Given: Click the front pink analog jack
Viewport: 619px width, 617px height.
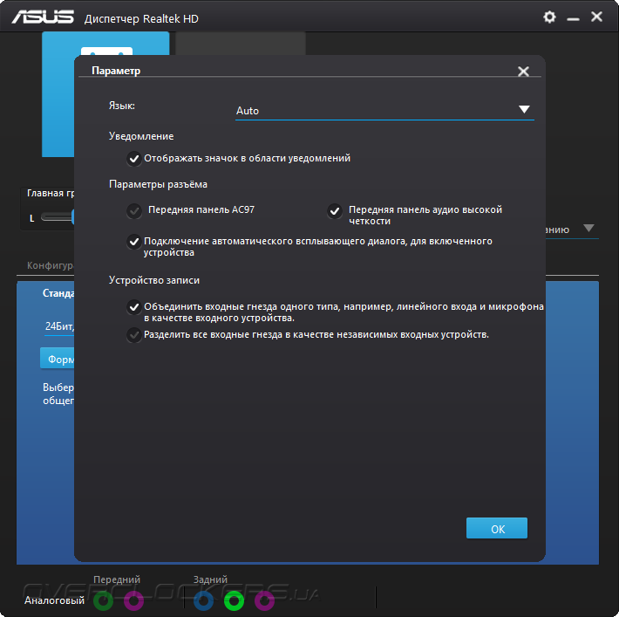Looking at the screenshot, I should tap(134, 600).
